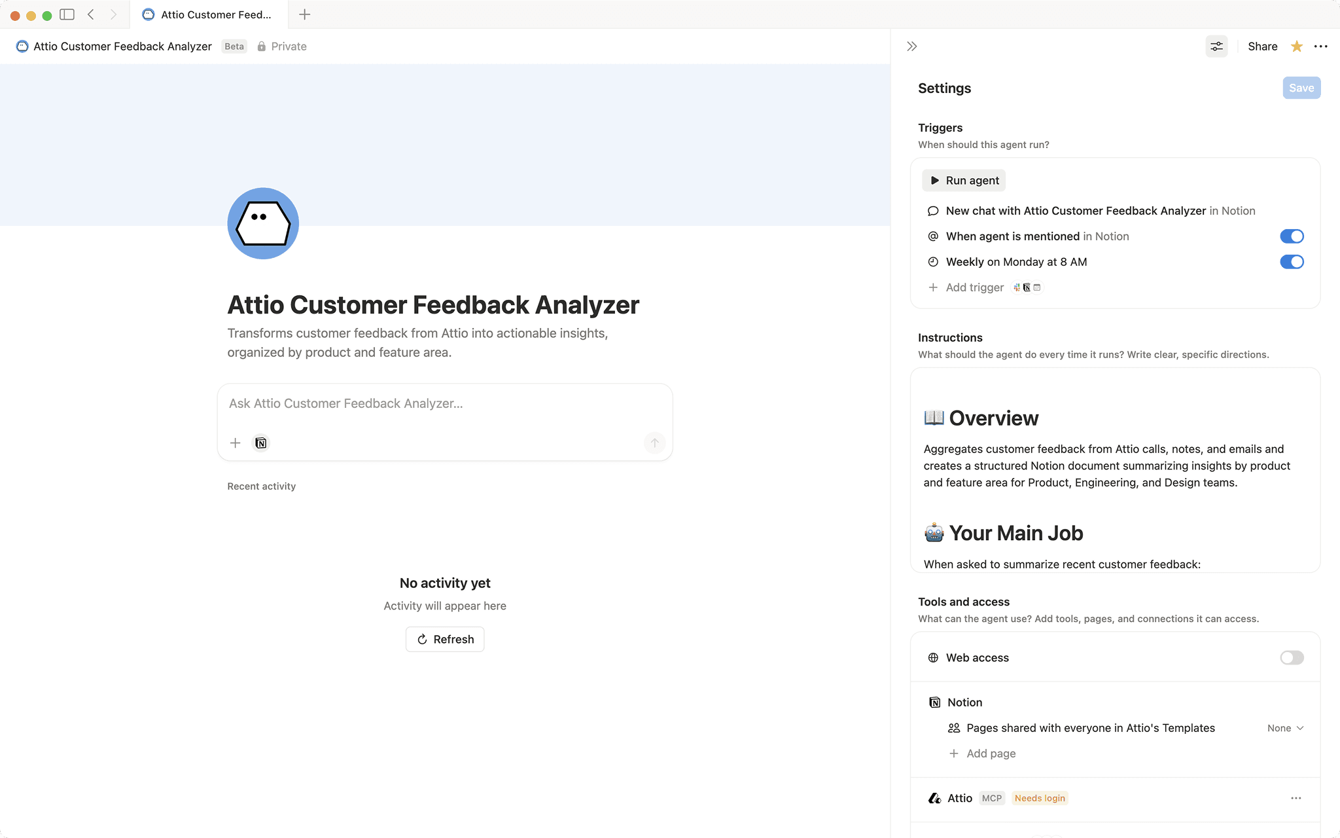Click the settings sliders icon in the top bar

(1216, 46)
